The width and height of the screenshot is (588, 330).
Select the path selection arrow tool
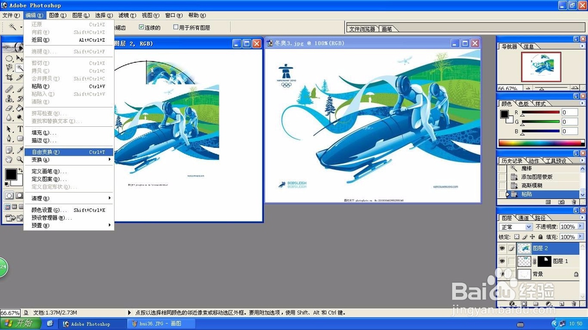click(x=9, y=129)
